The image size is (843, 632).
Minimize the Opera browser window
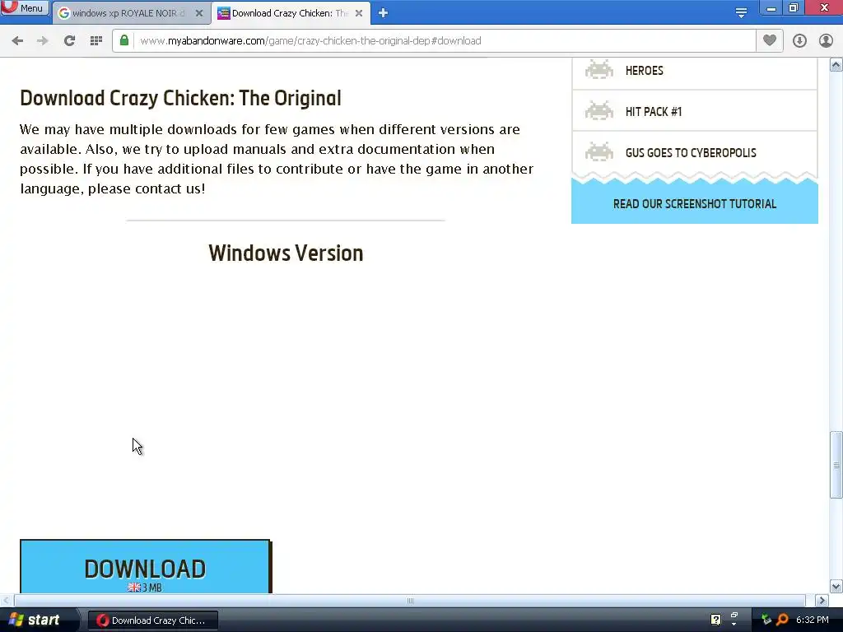click(771, 8)
